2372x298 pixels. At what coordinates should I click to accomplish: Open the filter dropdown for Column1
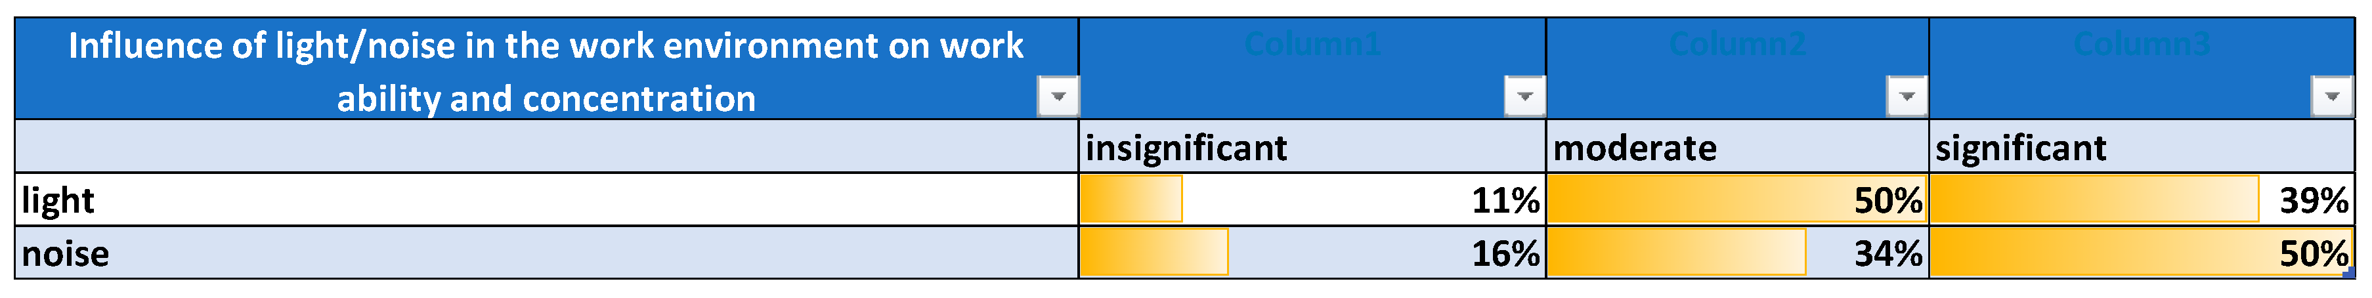point(1524,96)
